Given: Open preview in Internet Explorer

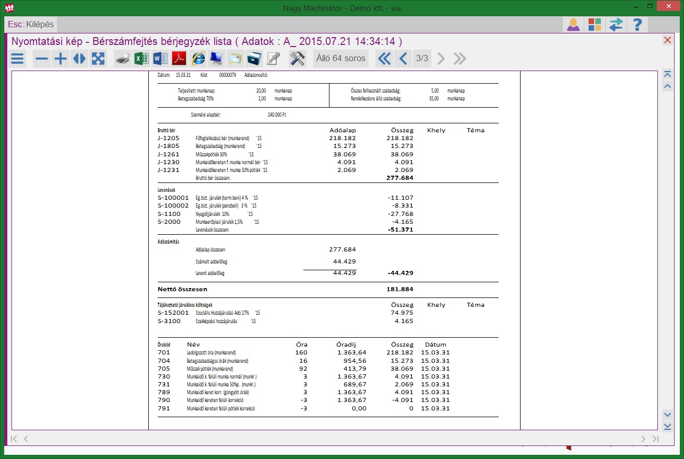Looking at the screenshot, I should click(198, 59).
